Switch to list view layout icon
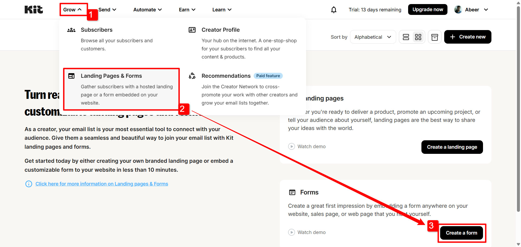 click(x=406, y=37)
